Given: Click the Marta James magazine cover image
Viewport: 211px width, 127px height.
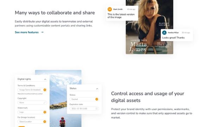Looking at the screenshot, I should pyautogui.click(x=149, y=27).
